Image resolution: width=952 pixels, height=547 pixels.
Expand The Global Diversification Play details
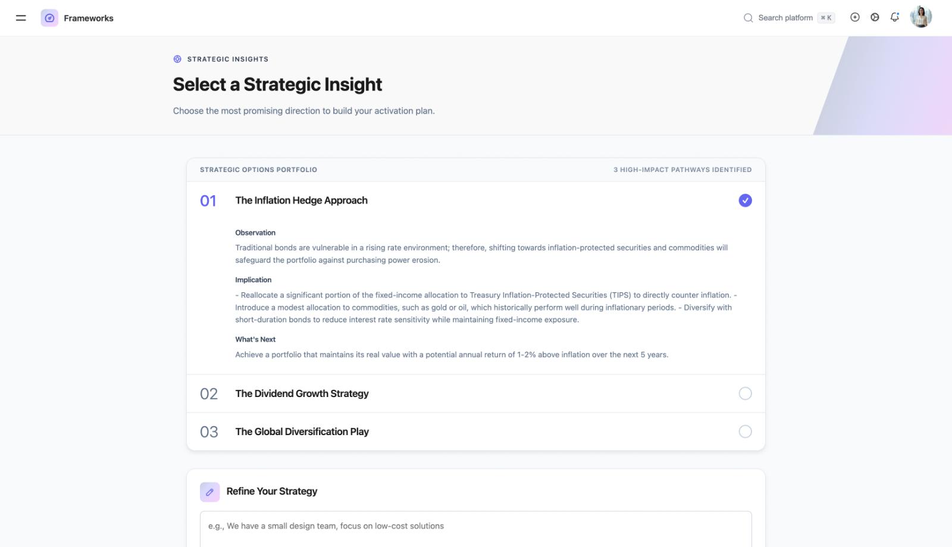pyautogui.click(x=302, y=431)
